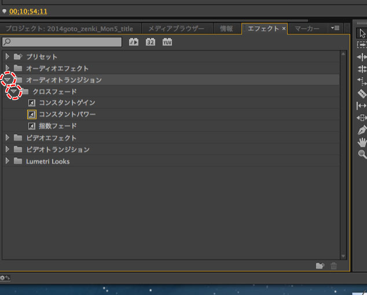Viewport: 367px width, 295px height.
Task: Select the Hand tool
Action: point(362,142)
